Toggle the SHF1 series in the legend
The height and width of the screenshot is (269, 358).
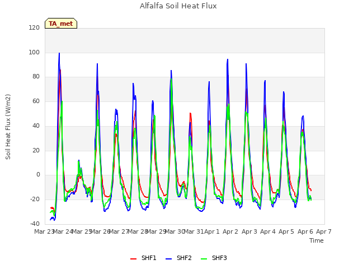tap(143, 258)
